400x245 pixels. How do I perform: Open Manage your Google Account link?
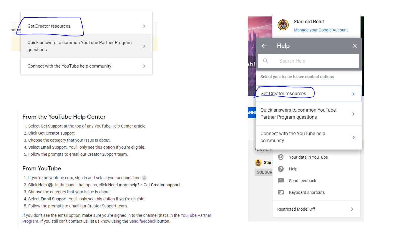(321, 30)
